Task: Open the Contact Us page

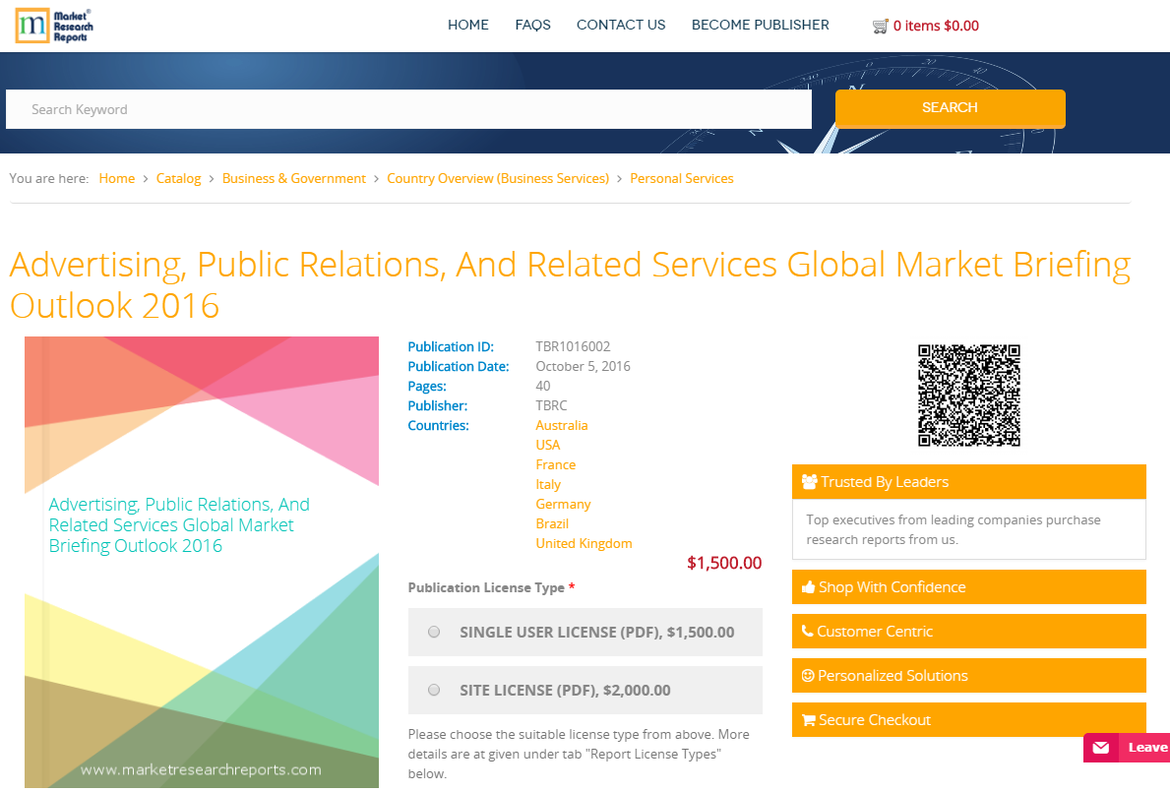Action: click(x=621, y=25)
